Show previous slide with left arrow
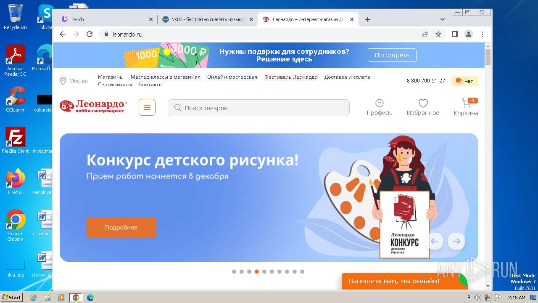This screenshot has height=303, width=538. (435, 241)
